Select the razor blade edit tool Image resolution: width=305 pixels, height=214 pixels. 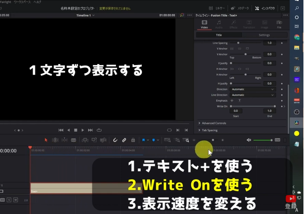(73, 140)
